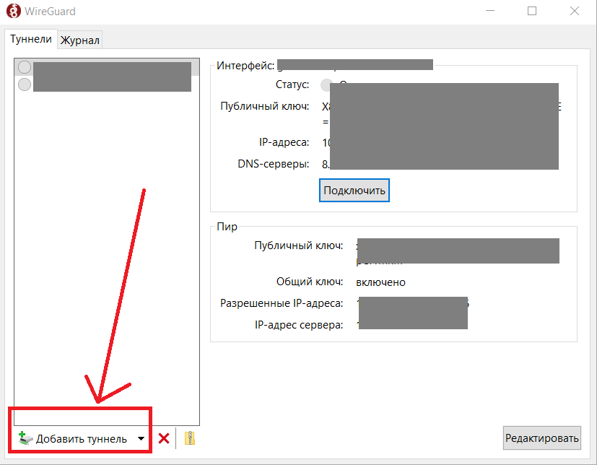597x465 pixels.
Task: Select the first tunnel name in the list
Action: click(x=111, y=68)
